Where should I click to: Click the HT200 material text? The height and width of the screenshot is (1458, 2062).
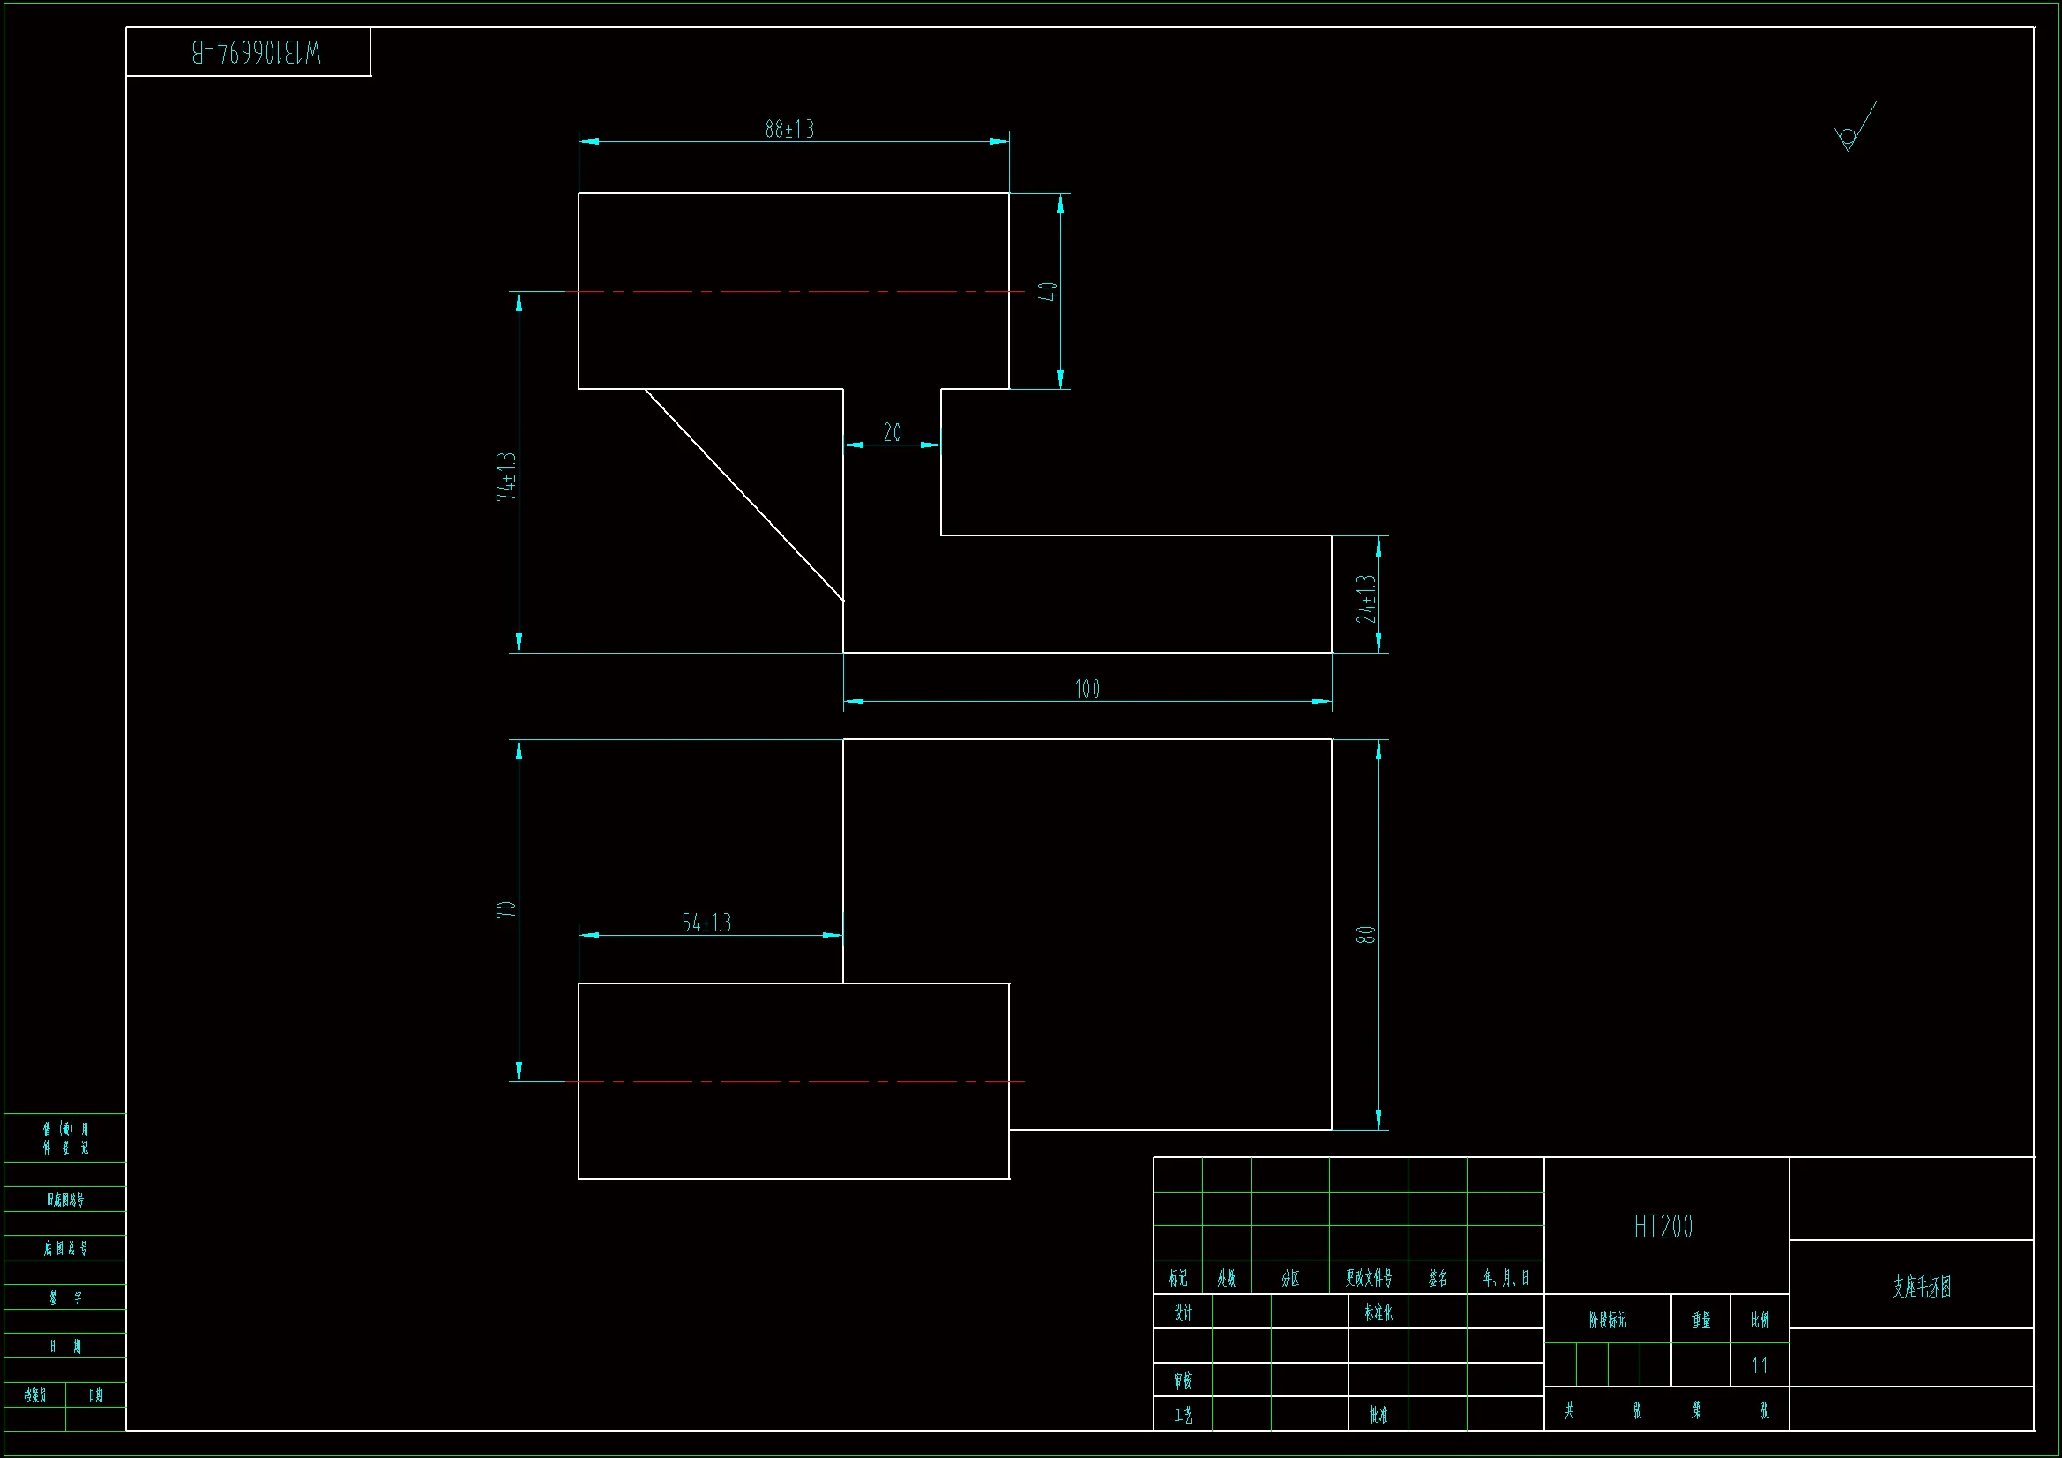(1662, 1227)
